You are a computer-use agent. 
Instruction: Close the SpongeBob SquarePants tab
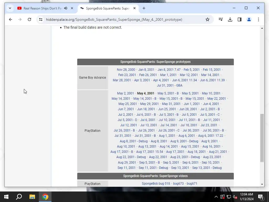134,8
